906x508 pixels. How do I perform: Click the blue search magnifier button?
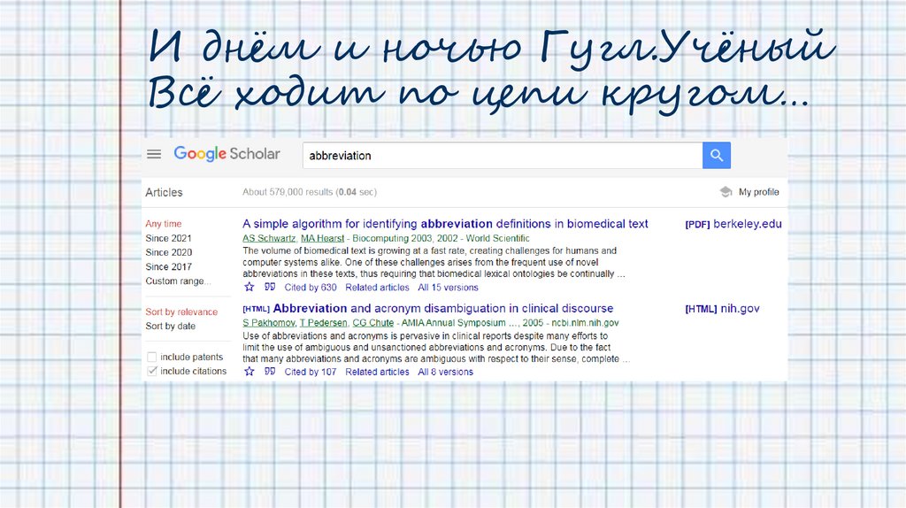point(717,156)
